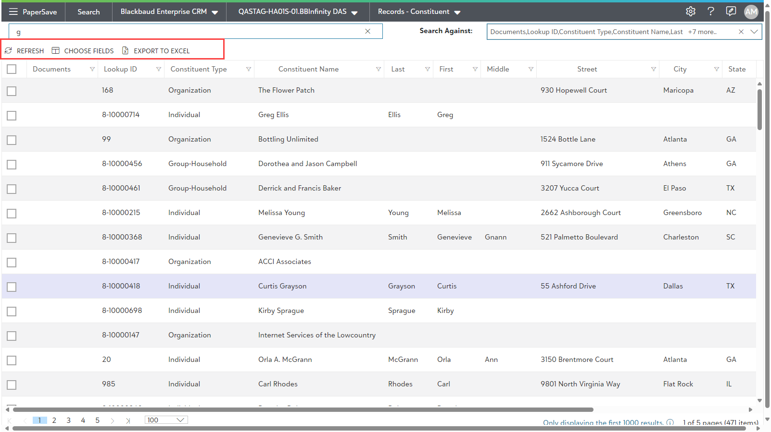This screenshot has height=432, width=771.
Task: Click the help question mark icon
Action: [x=710, y=12]
